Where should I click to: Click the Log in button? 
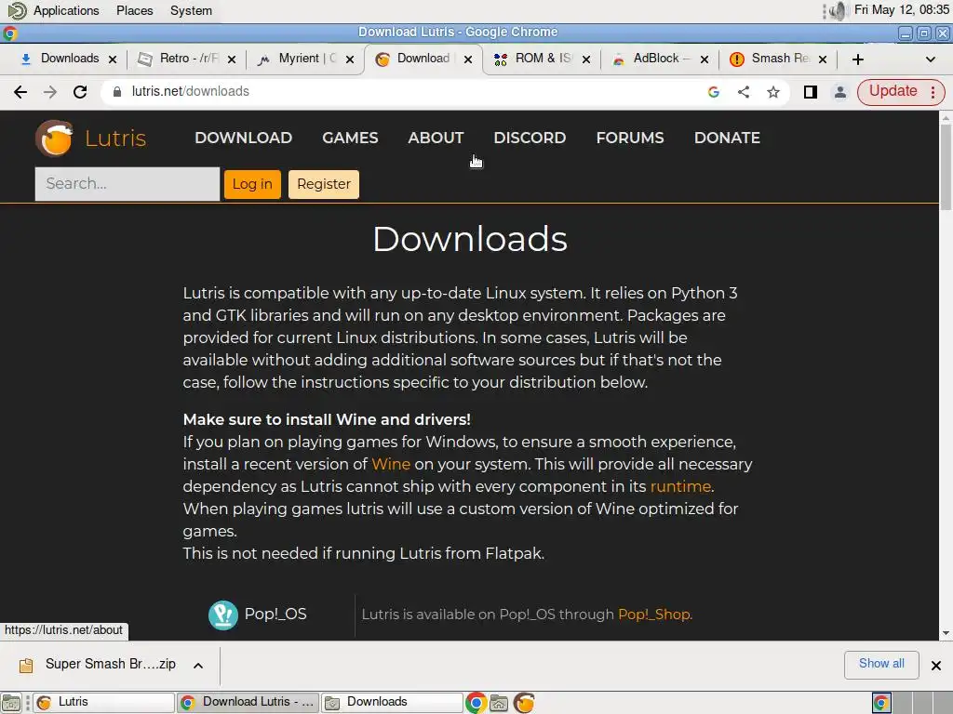coord(252,184)
